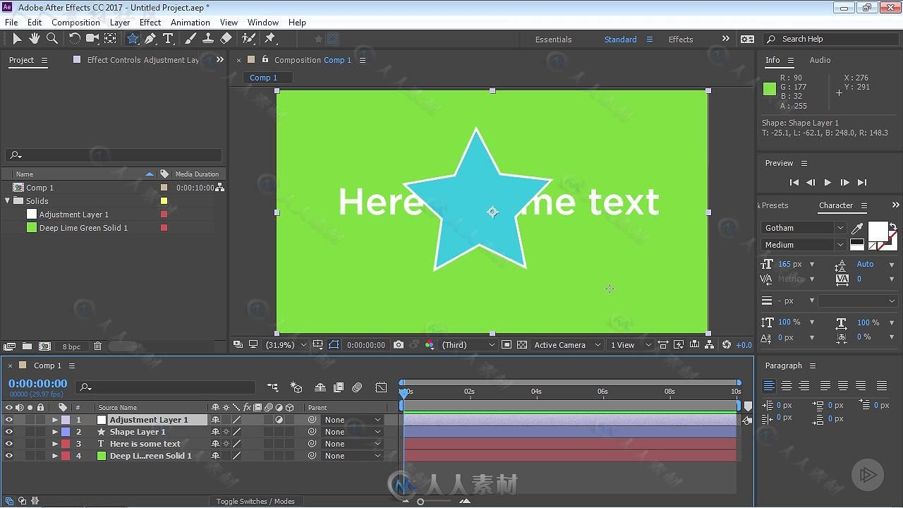This screenshot has height=508, width=903.
Task: Create a new folder in Project panel
Action: click(27, 346)
